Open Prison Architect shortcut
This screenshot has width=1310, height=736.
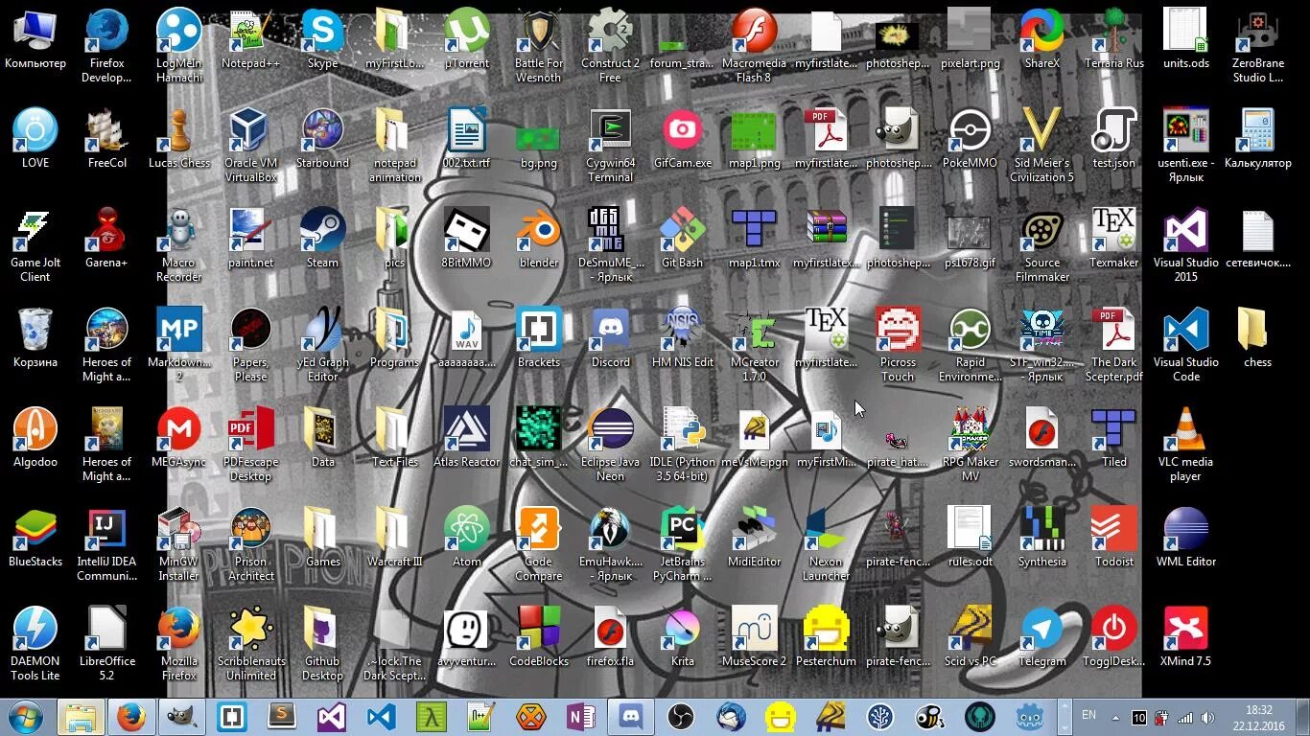point(251,544)
